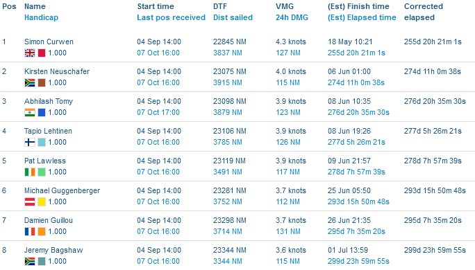
Task: Click the French flag under Damien Guillou
Action: coord(30,231)
